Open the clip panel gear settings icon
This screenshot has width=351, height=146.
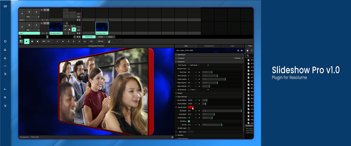242,50
